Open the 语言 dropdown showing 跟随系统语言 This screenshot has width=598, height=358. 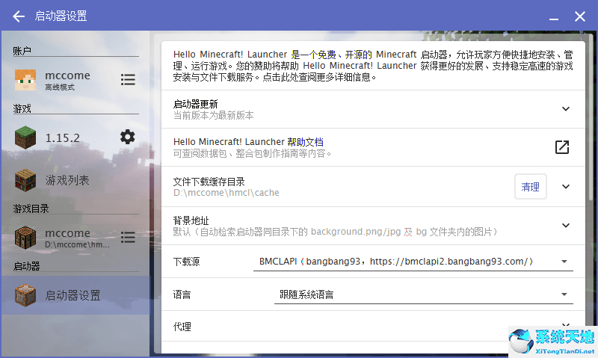tap(423, 294)
